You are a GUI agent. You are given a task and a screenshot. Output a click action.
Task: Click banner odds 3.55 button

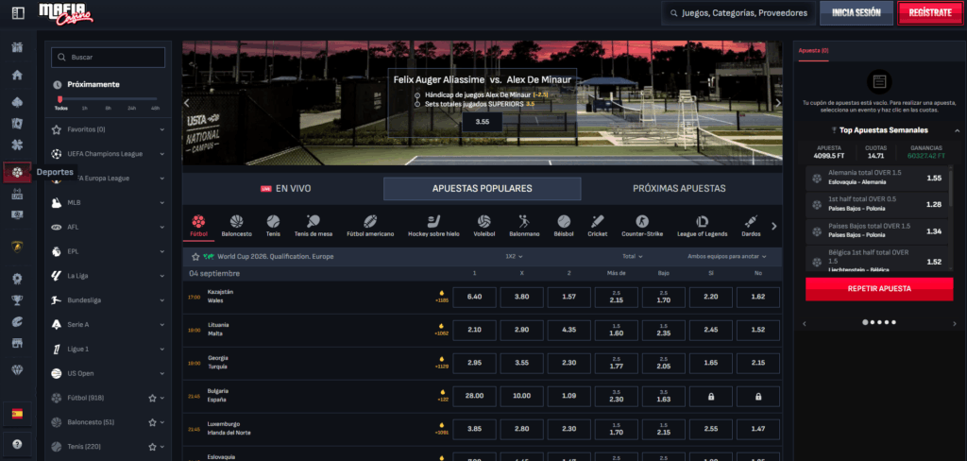[x=483, y=122]
